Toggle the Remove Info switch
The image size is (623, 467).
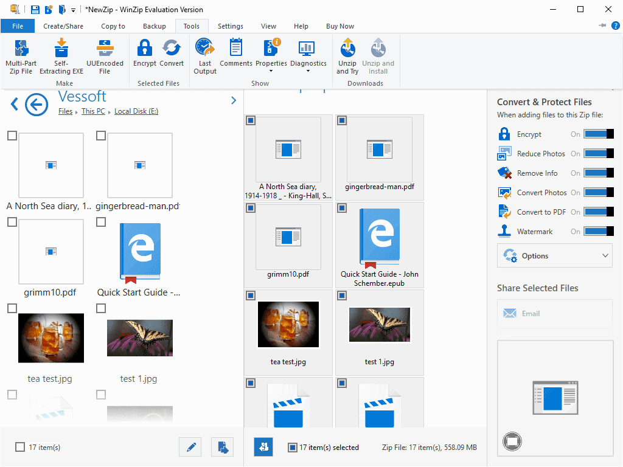[599, 173]
